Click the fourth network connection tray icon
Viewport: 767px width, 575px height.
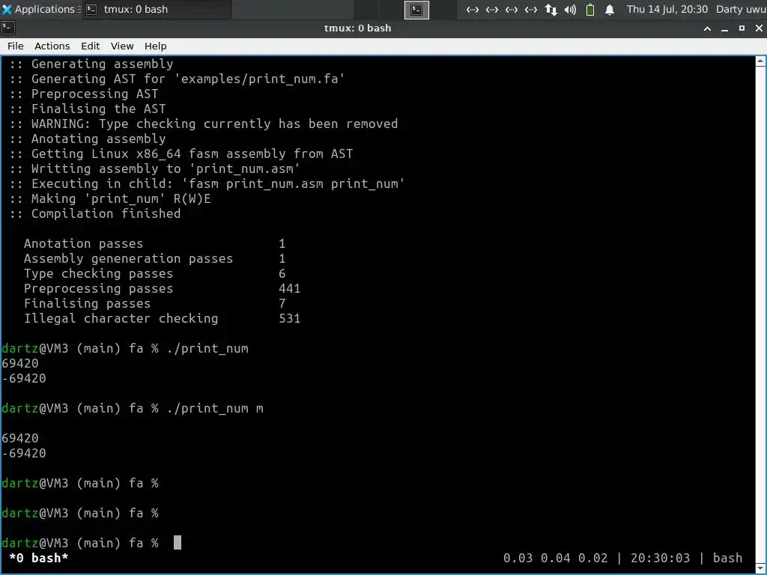[x=531, y=10]
